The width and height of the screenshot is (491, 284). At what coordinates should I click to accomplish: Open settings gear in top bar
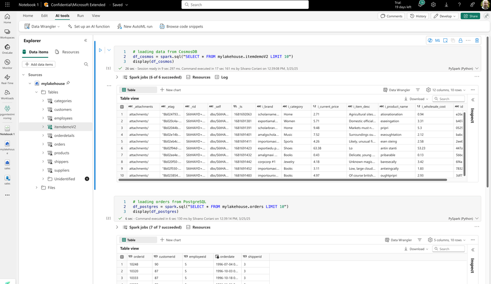click(433, 5)
